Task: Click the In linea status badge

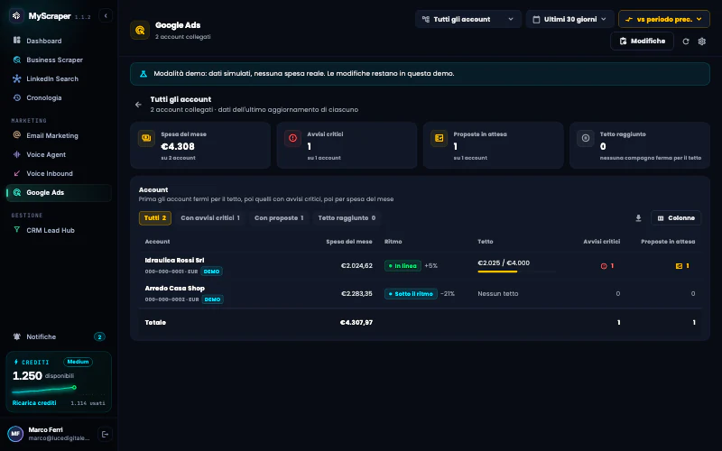Action: tap(403, 266)
